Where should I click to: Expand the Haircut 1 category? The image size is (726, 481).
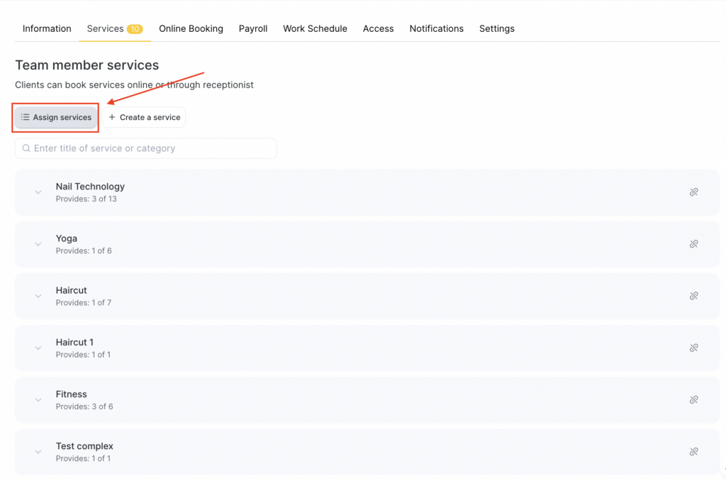pos(38,348)
